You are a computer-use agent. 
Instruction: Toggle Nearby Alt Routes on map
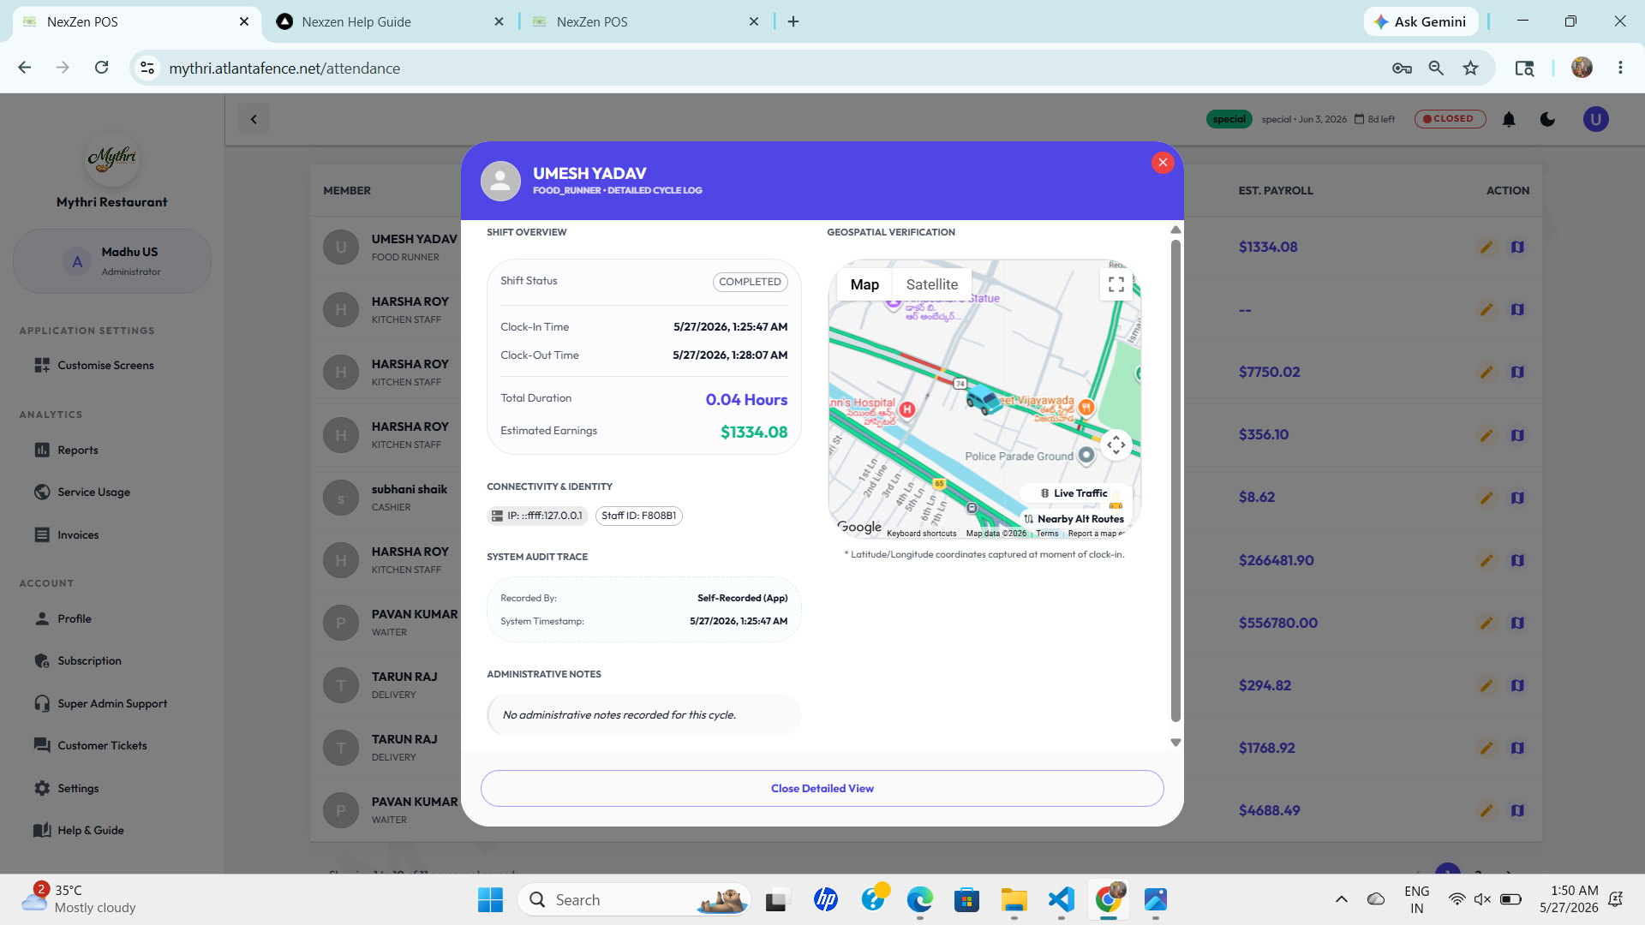[1074, 519]
